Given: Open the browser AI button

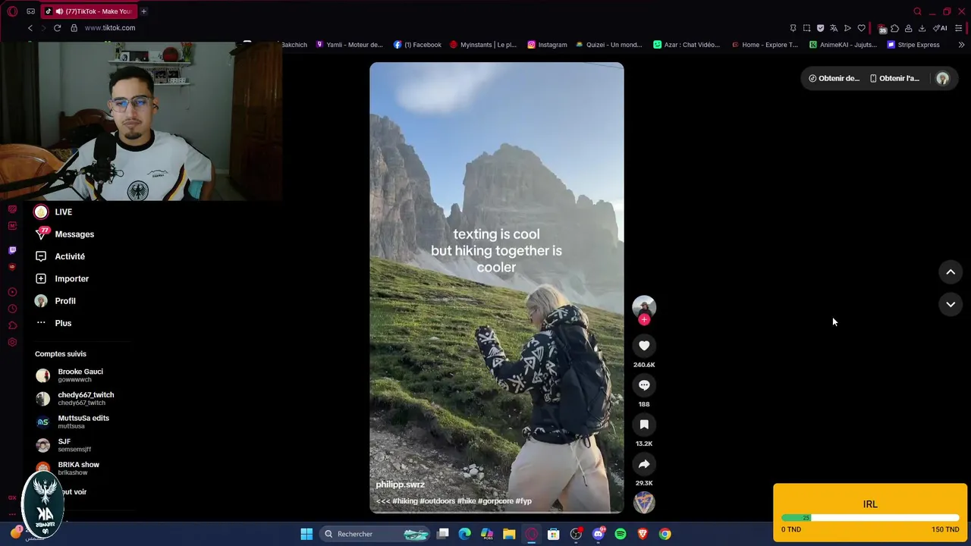Looking at the screenshot, I should pyautogui.click(x=940, y=28).
